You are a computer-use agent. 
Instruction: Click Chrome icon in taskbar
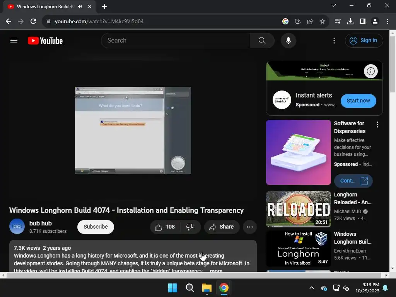[224, 288]
